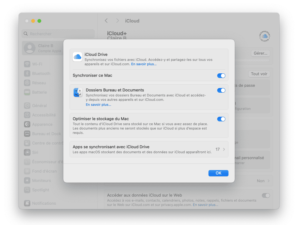Turn off Dossiers Bureau et Documents toggle
This screenshot has height=225, width=299.
[221, 90]
